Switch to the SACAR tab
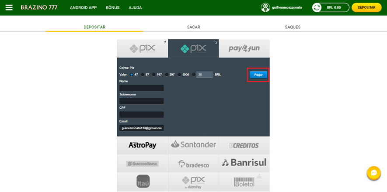Screen dimensions: 387x192 click(193, 27)
